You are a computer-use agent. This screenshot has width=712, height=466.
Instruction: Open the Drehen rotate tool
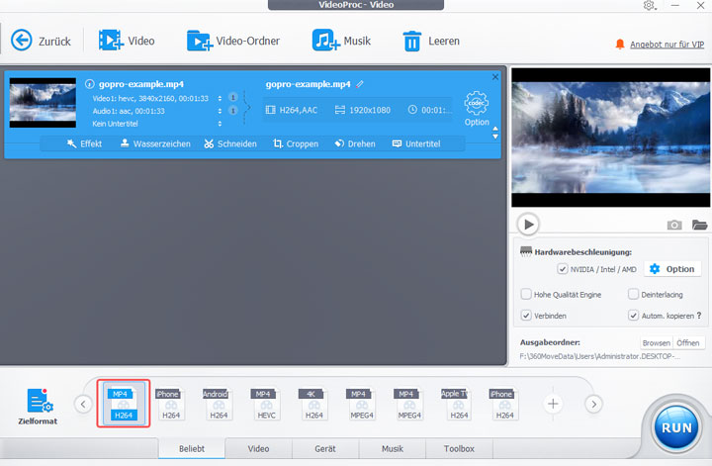point(355,144)
